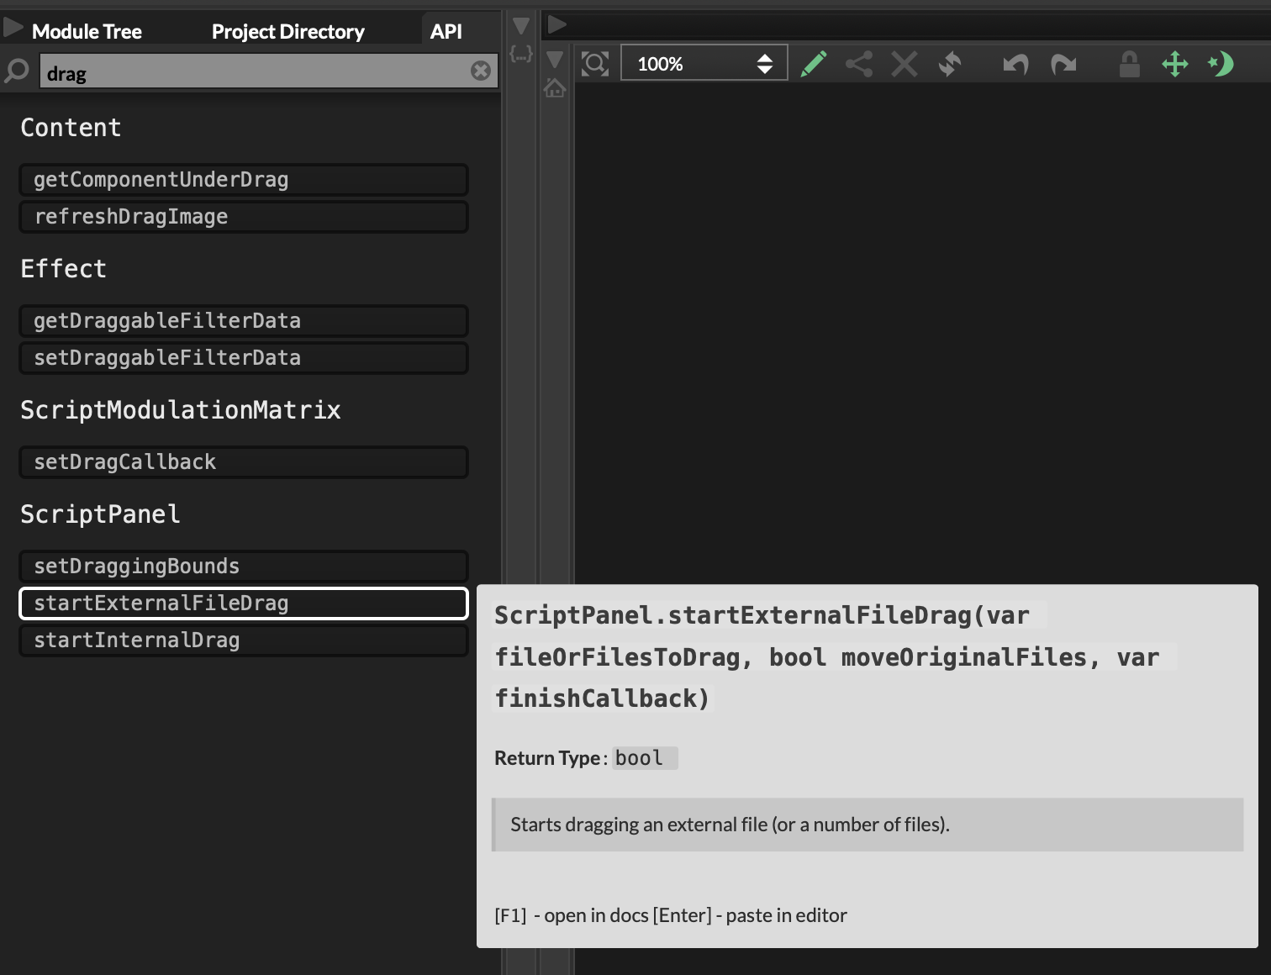
Task: Select the startInternalDrag API entry
Action: tap(244, 640)
